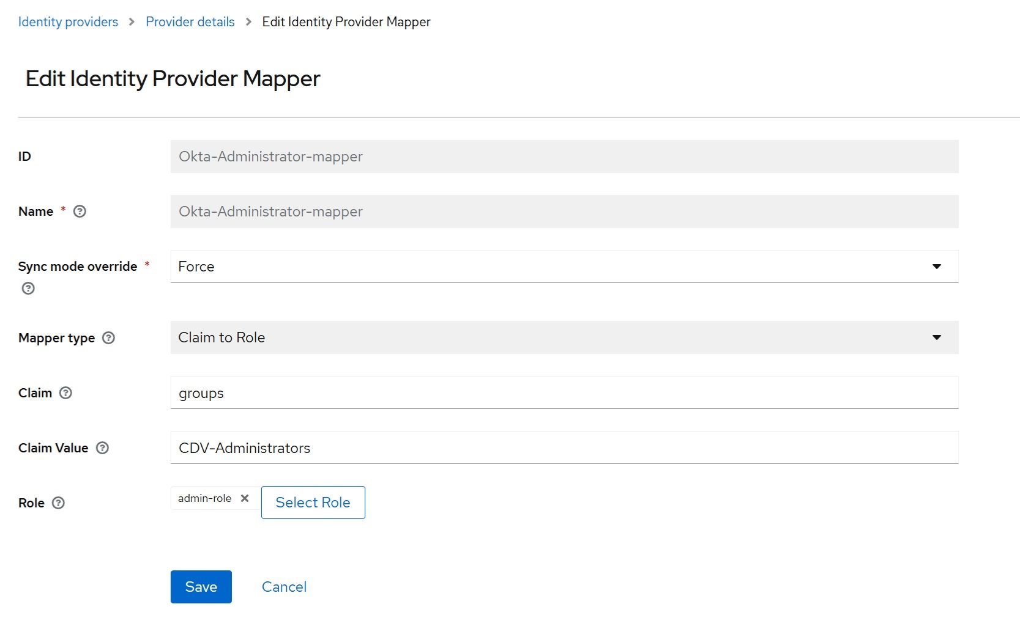Click the admin-role chip label
The width and height of the screenshot is (1020, 626).
pyautogui.click(x=204, y=498)
